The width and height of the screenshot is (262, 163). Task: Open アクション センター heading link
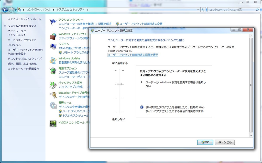pos(71,20)
